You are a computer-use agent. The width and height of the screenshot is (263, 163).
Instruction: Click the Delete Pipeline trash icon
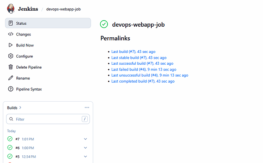(x=11, y=67)
